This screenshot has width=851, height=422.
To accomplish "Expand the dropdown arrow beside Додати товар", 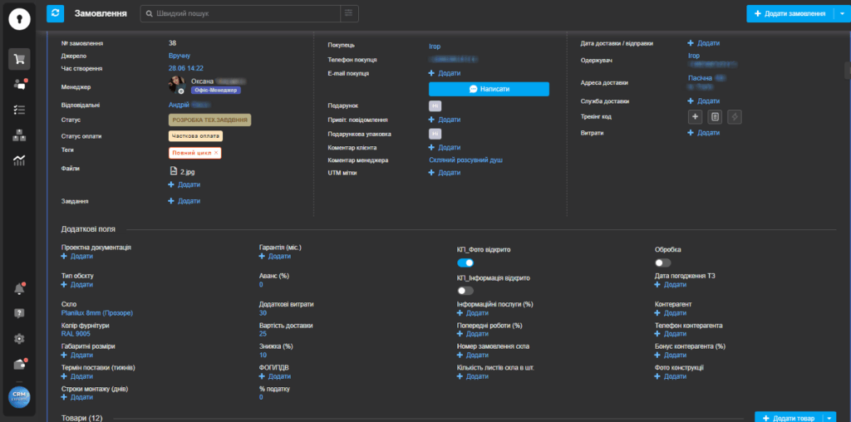I will point(829,418).
